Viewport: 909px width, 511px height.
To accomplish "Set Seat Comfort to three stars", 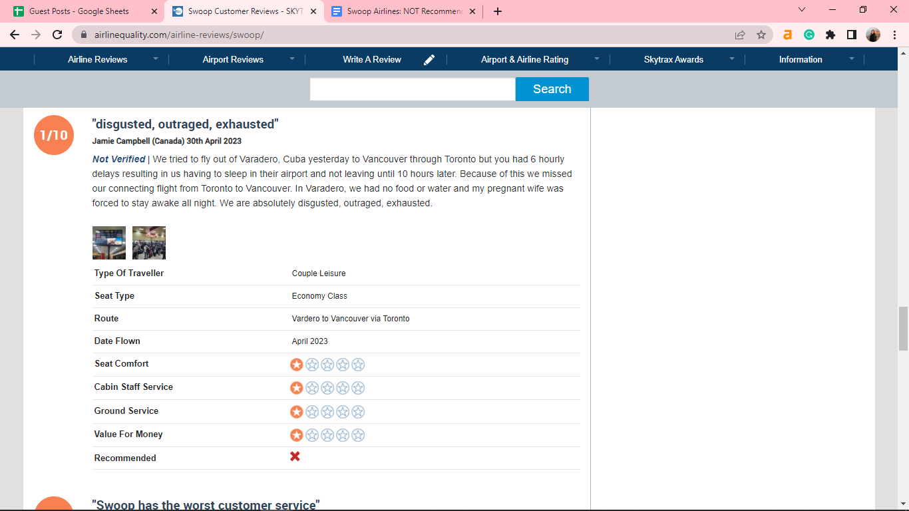I will click(x=327, y=365).
